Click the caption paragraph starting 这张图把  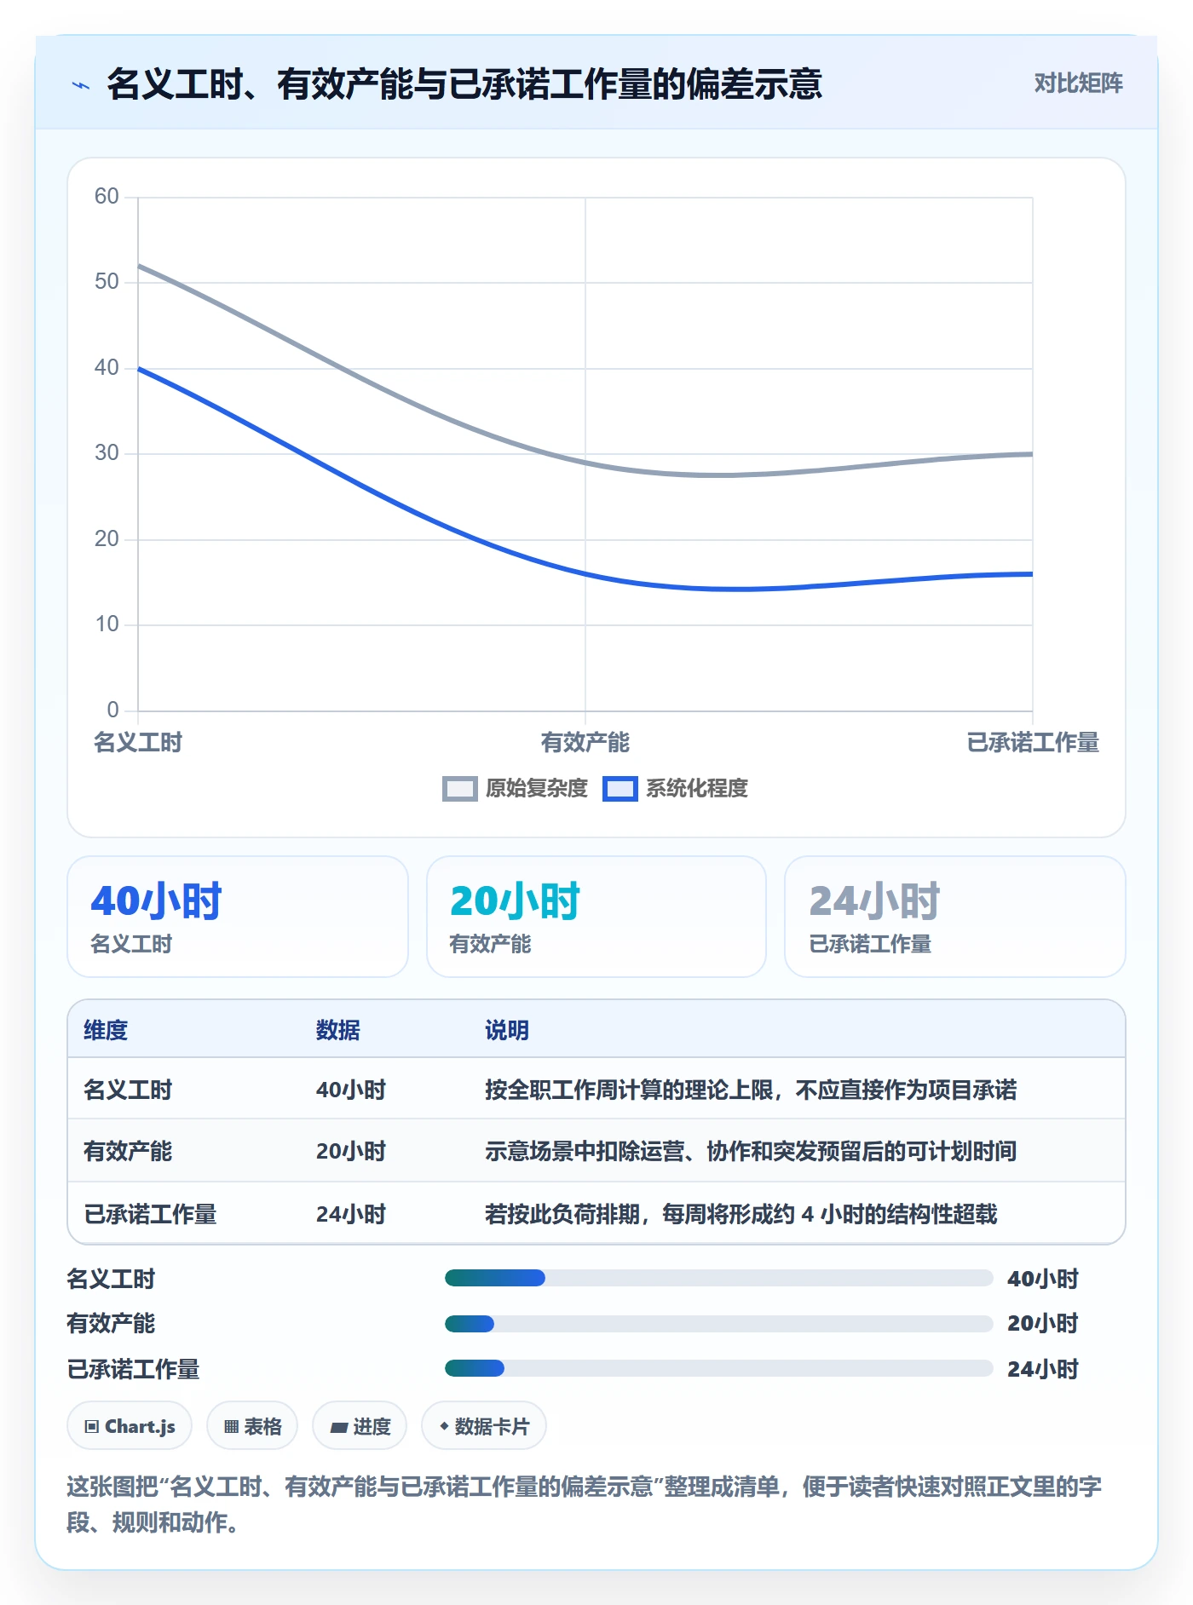tap(585, 1504)
